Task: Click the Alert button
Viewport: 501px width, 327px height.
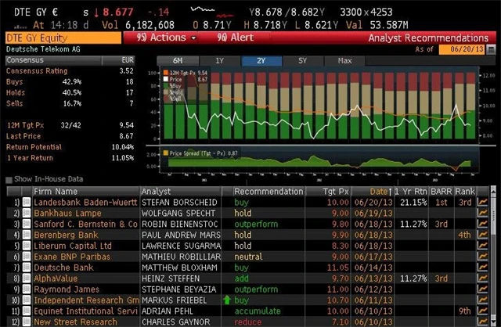Action: click(233, 38)
